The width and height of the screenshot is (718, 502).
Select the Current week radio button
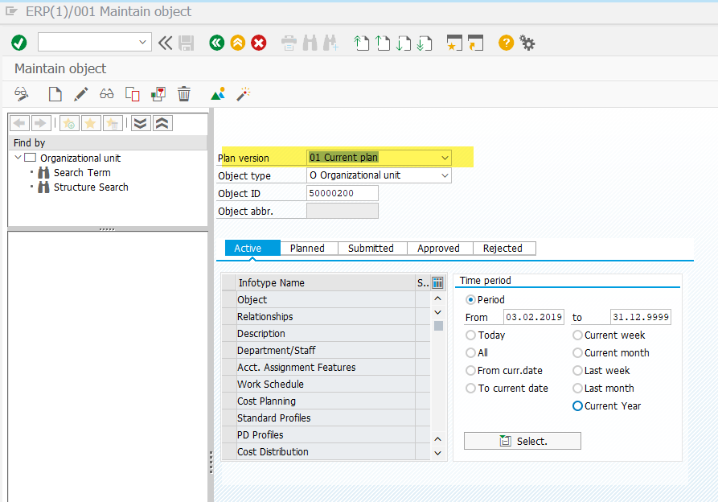(x=577, y=335)
